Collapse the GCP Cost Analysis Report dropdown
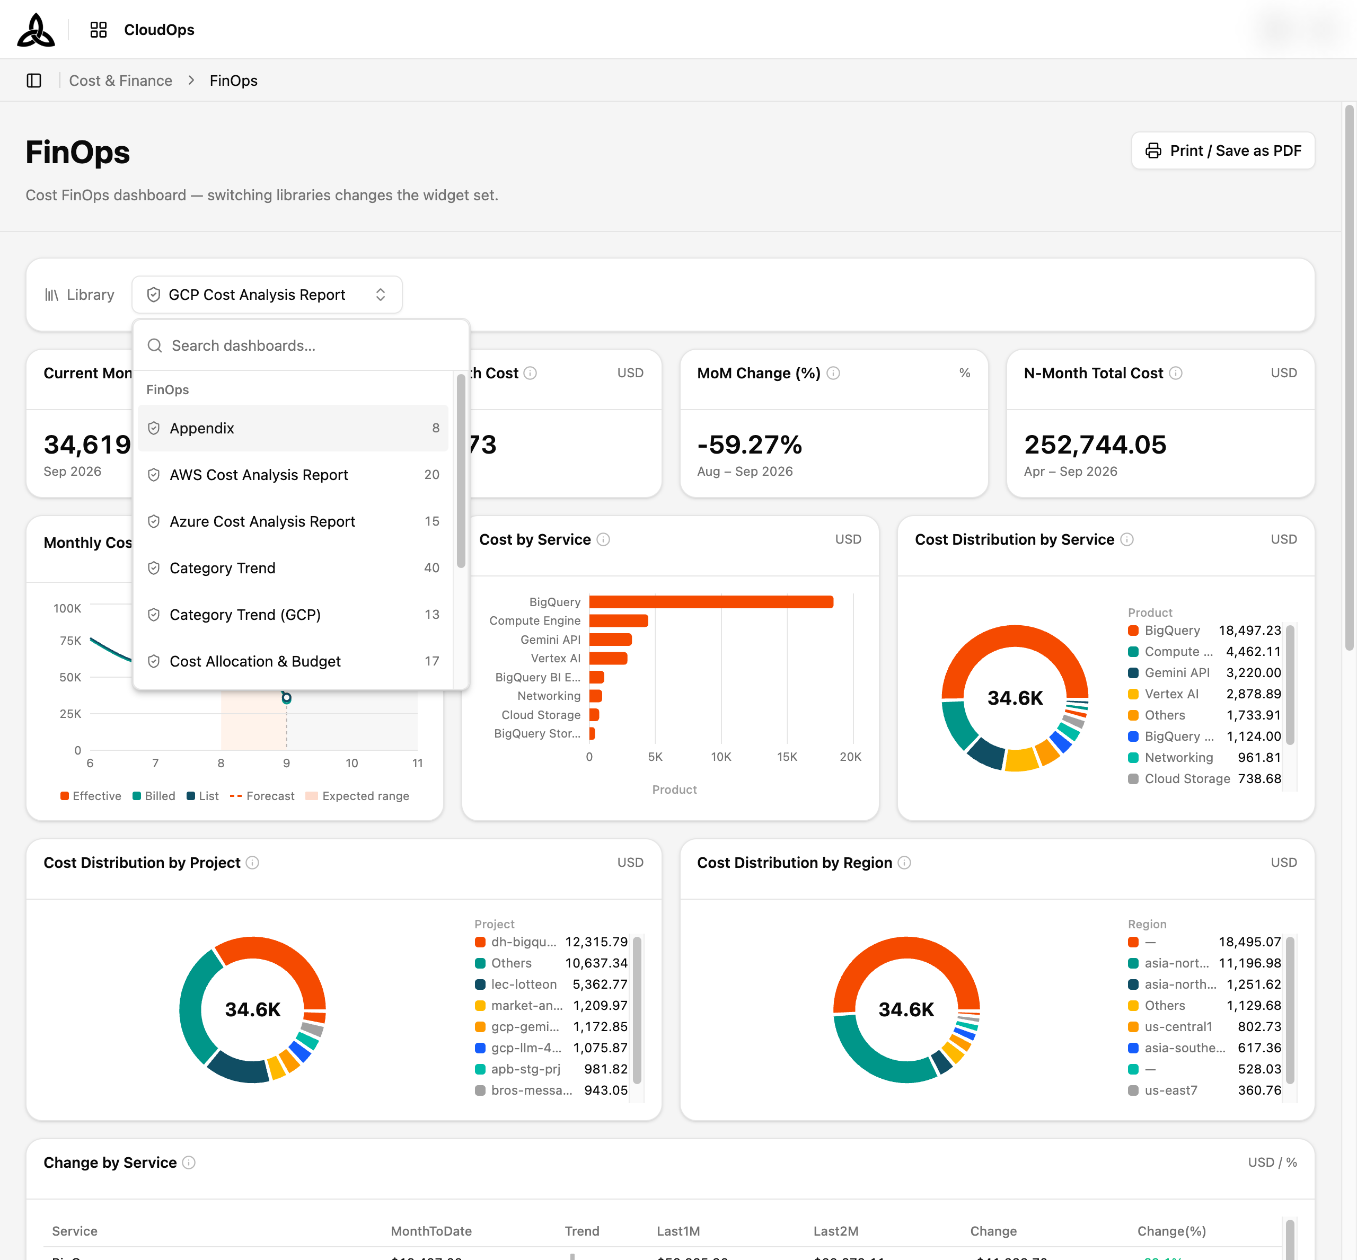 tap(267, 295)
